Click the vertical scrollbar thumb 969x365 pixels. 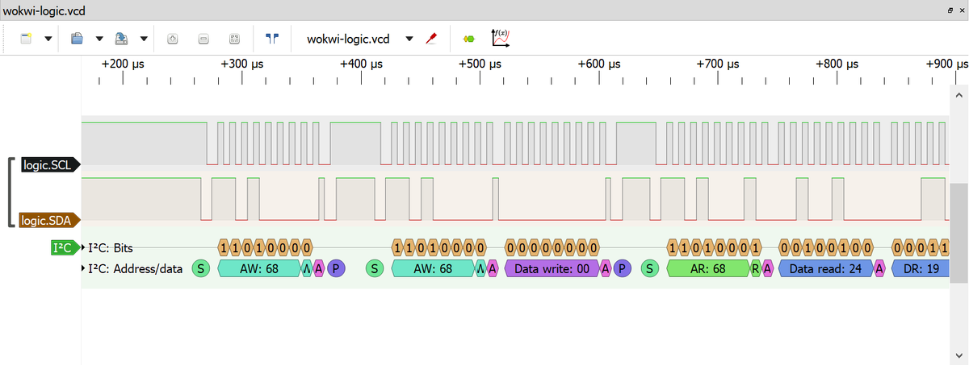coord(959,233)
